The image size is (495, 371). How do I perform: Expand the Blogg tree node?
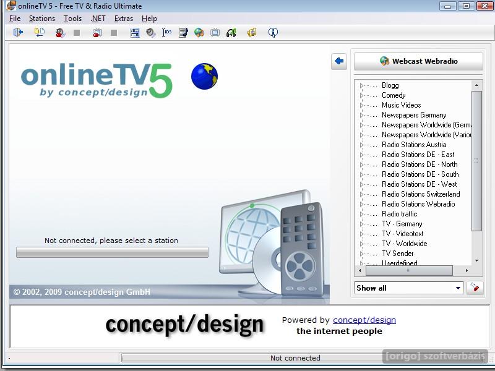tap(362, 85)
